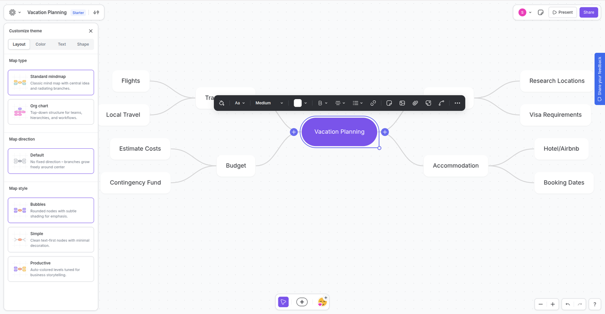The width and height of the screenshot is (605, 314).
Task: Choose the Productive map style
Action: click(x=51, y=269)
